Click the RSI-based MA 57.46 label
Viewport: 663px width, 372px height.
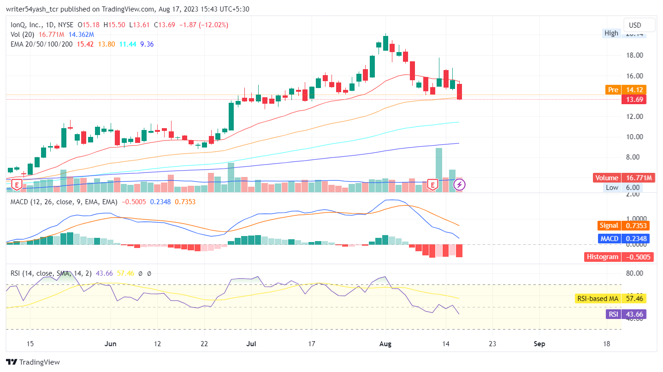click(x=611, y=299)
